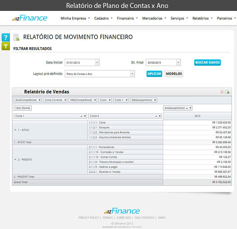Open PRIVACY POLICY footer link
The width and height of the screenshot is (237, 229).
(89, 218)
